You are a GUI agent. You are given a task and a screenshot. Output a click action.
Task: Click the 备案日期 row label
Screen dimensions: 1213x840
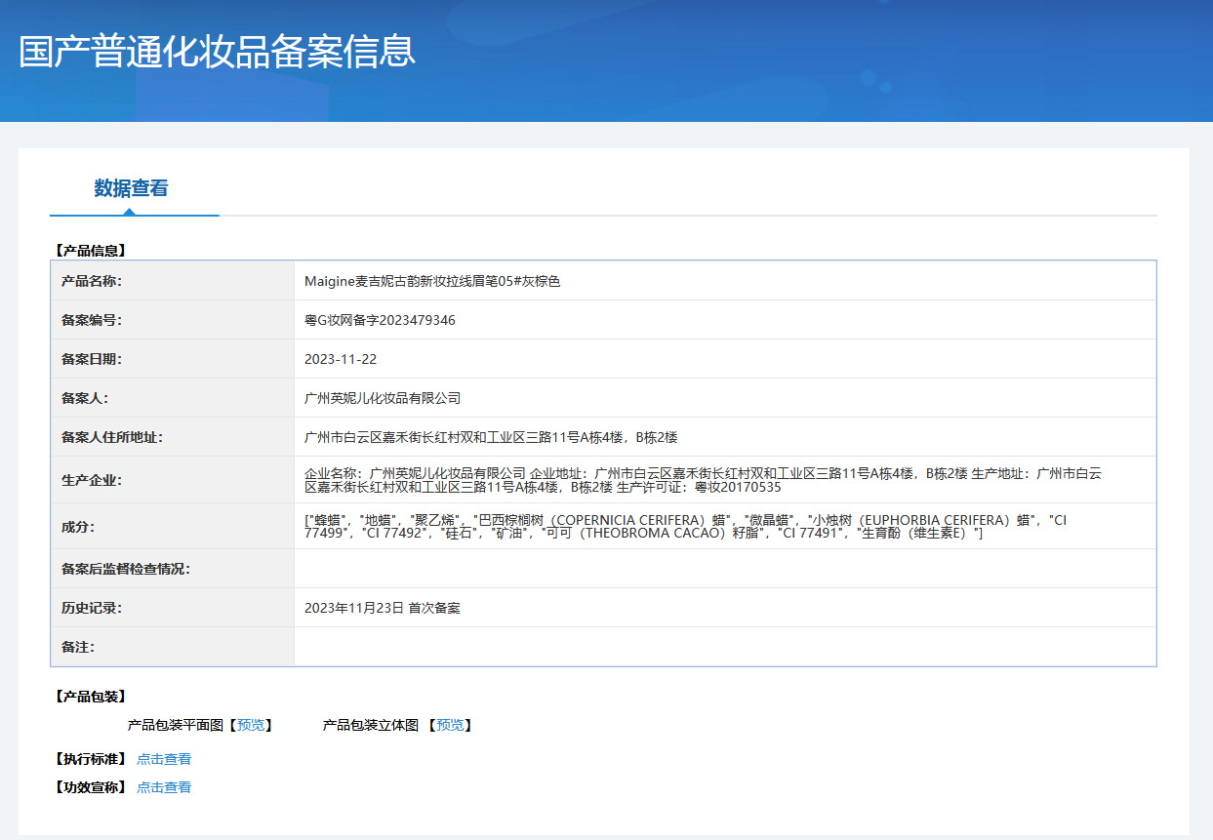click(92, 359)
